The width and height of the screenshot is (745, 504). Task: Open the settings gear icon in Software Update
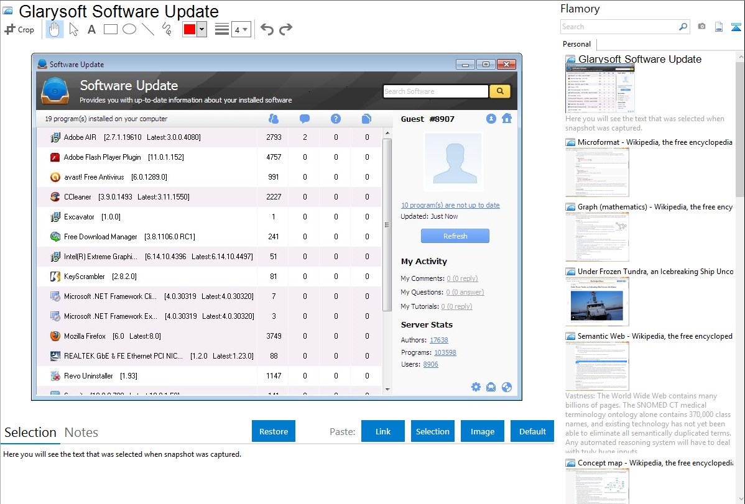coord(476,387)
